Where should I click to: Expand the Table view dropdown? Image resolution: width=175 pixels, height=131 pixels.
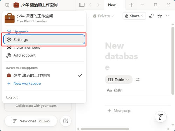point(119,80)
